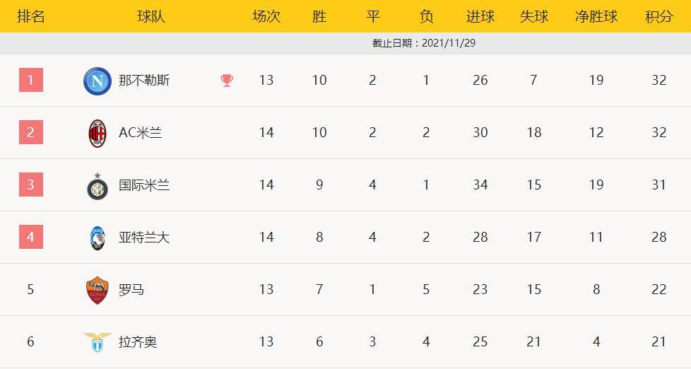This screenshot has height=369, width=691.
Task: Select the 拉齐奥 team name
Action: point(138,342)
